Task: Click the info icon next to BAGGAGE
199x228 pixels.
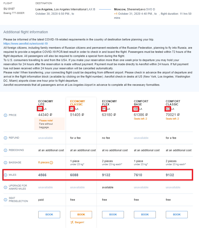Action: [5, 163]
